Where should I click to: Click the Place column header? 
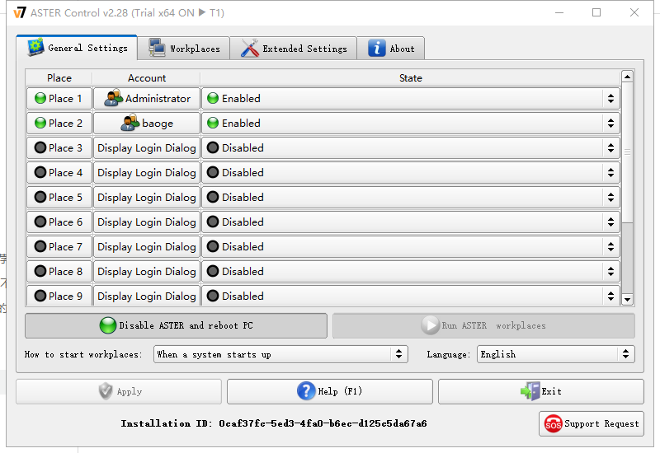(59, 77)
